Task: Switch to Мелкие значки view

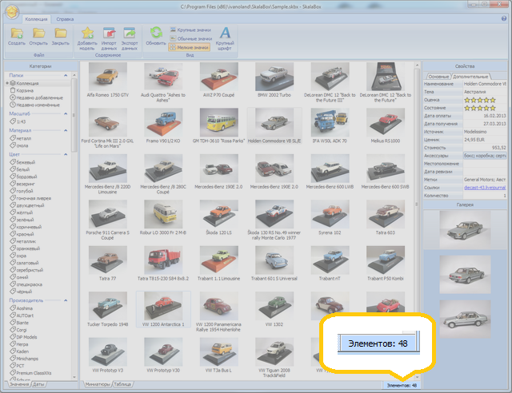Action: [189, 47]
